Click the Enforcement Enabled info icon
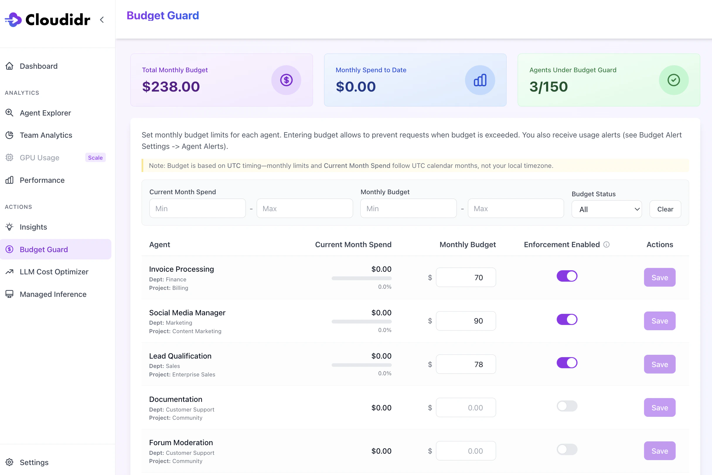Viewport: 712px width, 475px height. tap(607, 245)
